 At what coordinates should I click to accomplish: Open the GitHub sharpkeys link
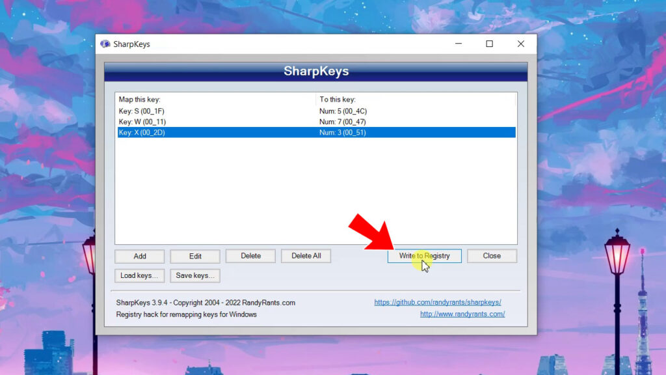[x=438, y=302]
